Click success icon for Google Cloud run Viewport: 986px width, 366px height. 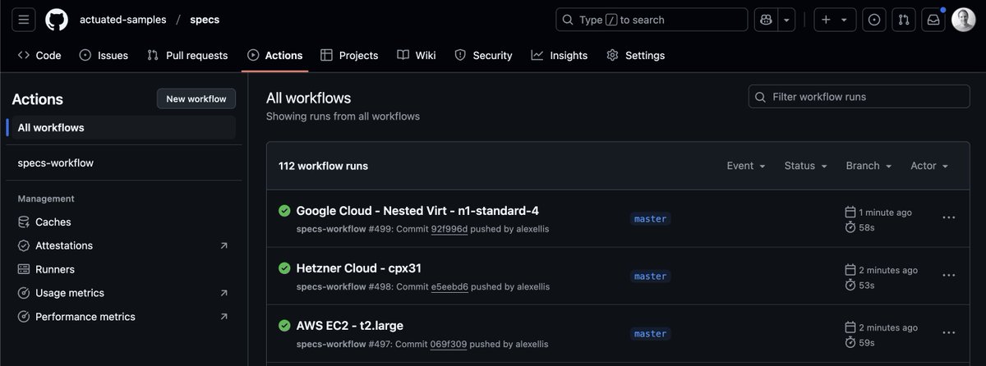click(284, 211)
